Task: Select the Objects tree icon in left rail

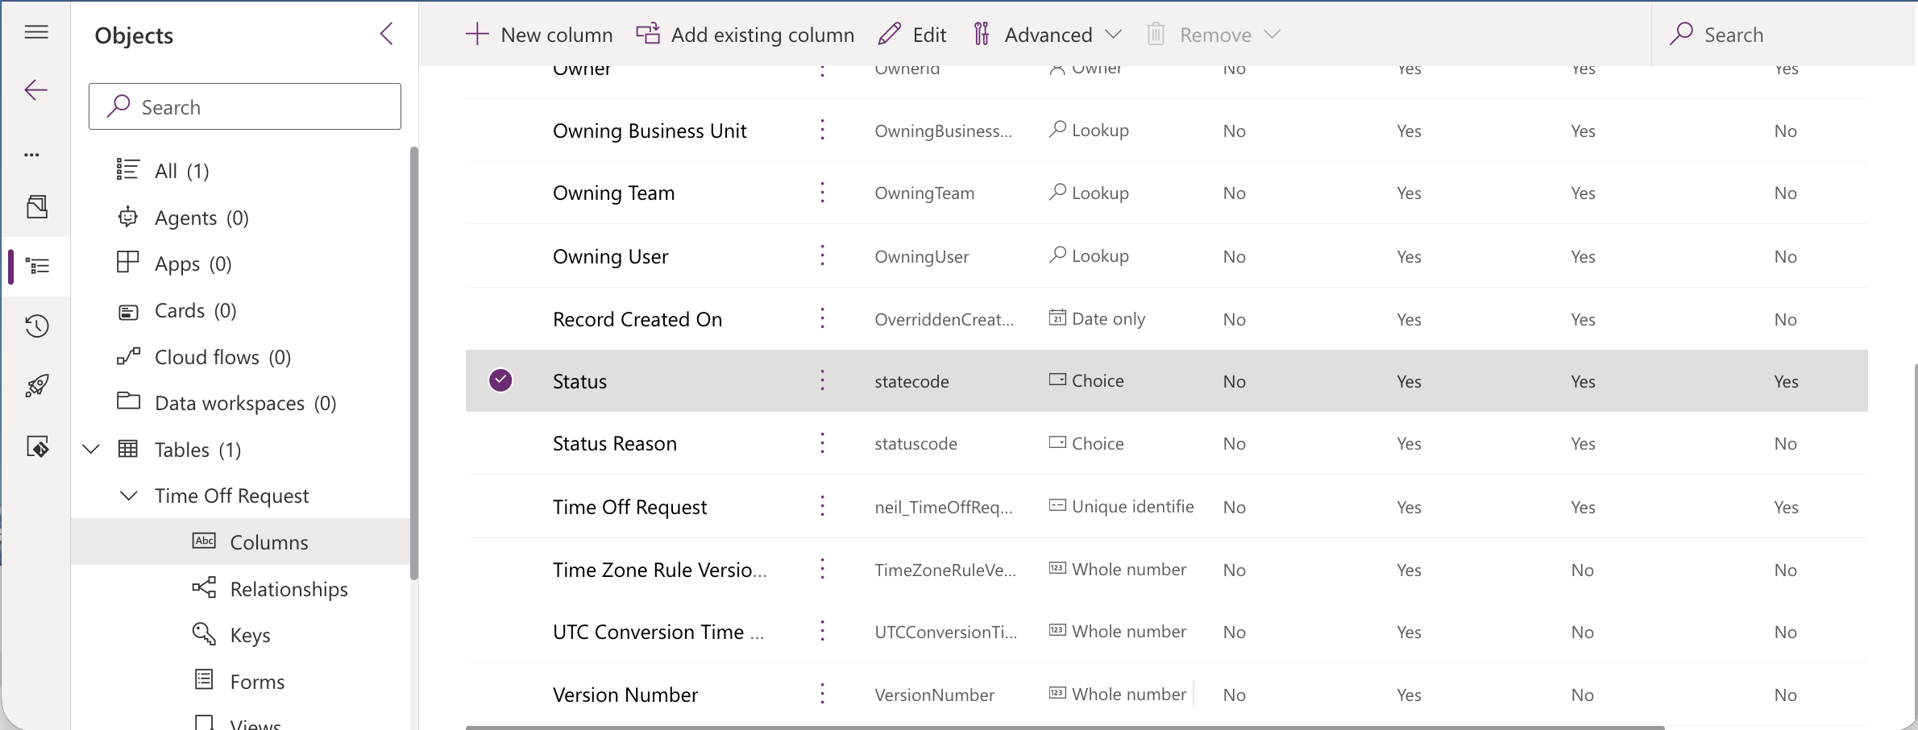Action: [x=38, y=266]
